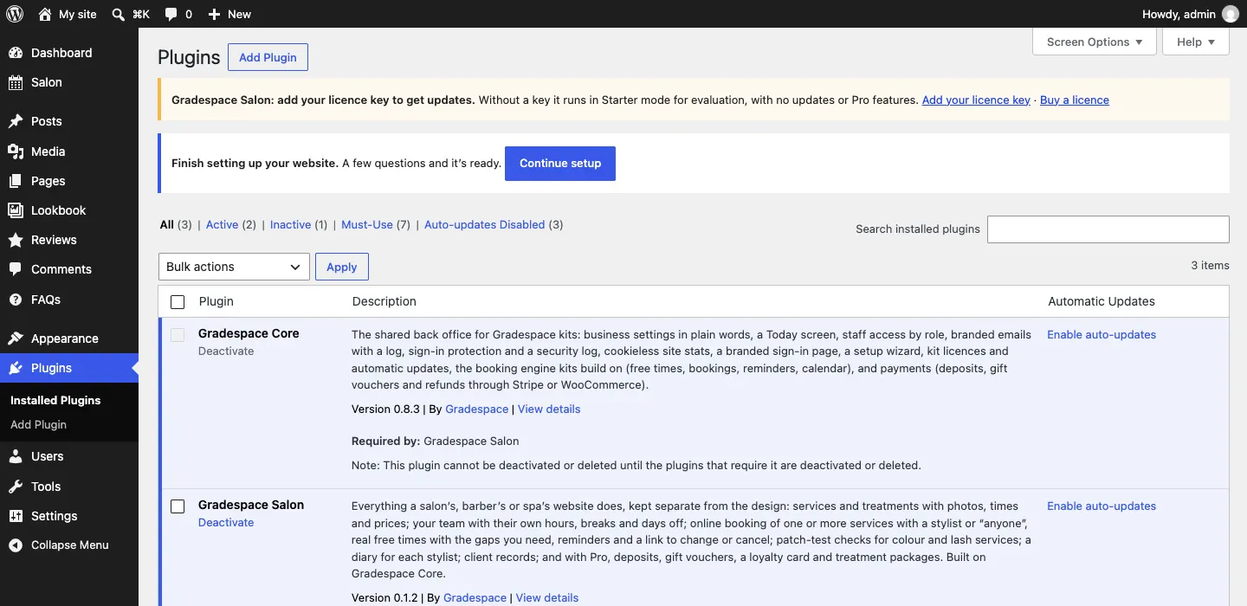Show the All plugins filter

[x=167, y=224]
